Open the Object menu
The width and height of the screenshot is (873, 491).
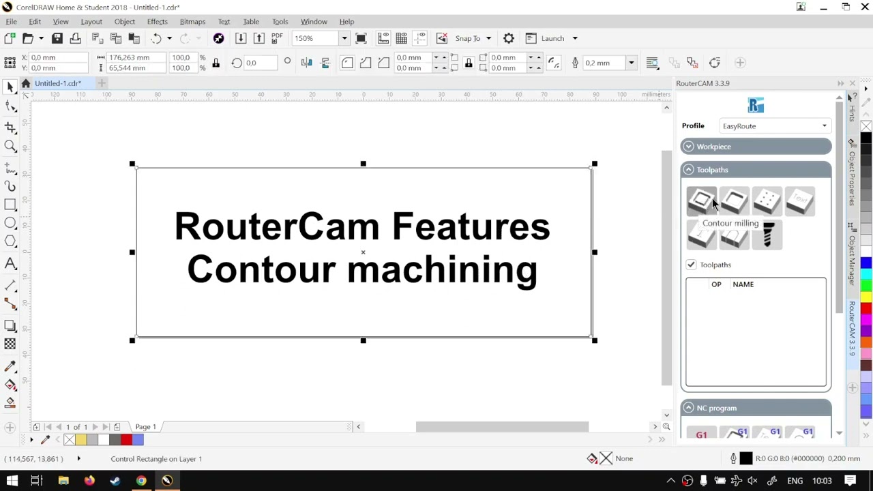click(x=124, y=22)
